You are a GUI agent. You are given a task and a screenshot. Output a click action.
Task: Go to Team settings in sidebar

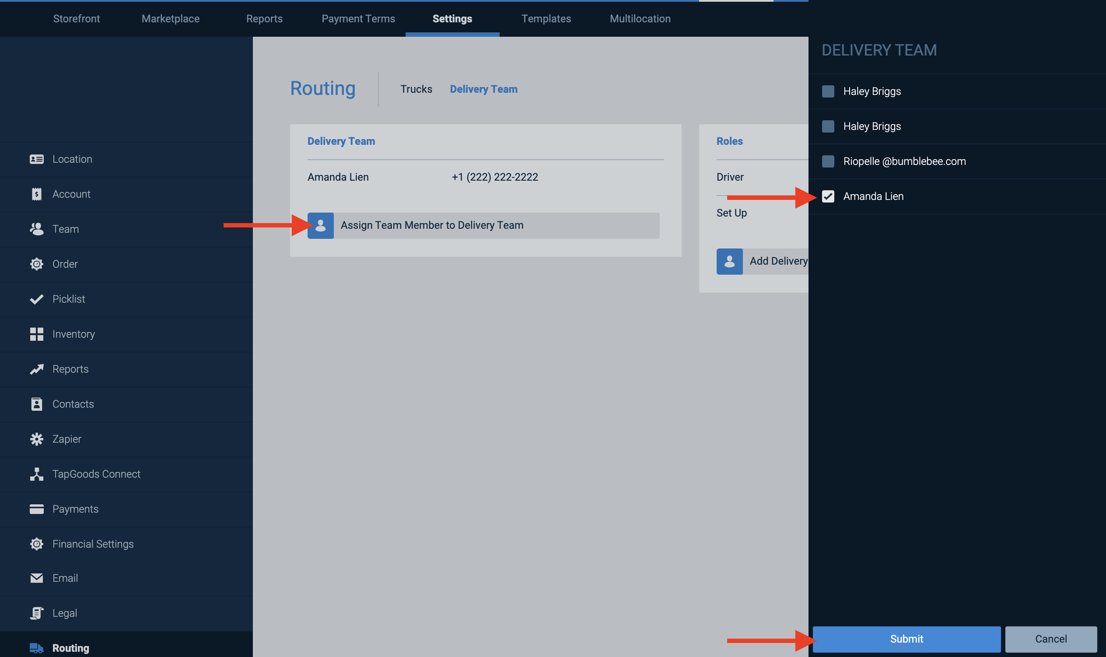[x=126, y=229]
